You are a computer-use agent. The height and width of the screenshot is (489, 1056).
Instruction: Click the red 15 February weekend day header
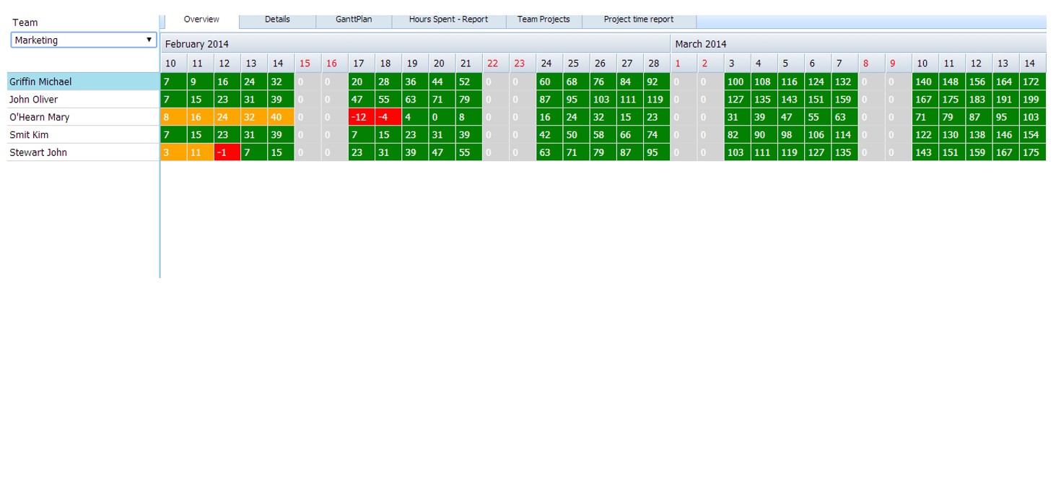point(307,64)
